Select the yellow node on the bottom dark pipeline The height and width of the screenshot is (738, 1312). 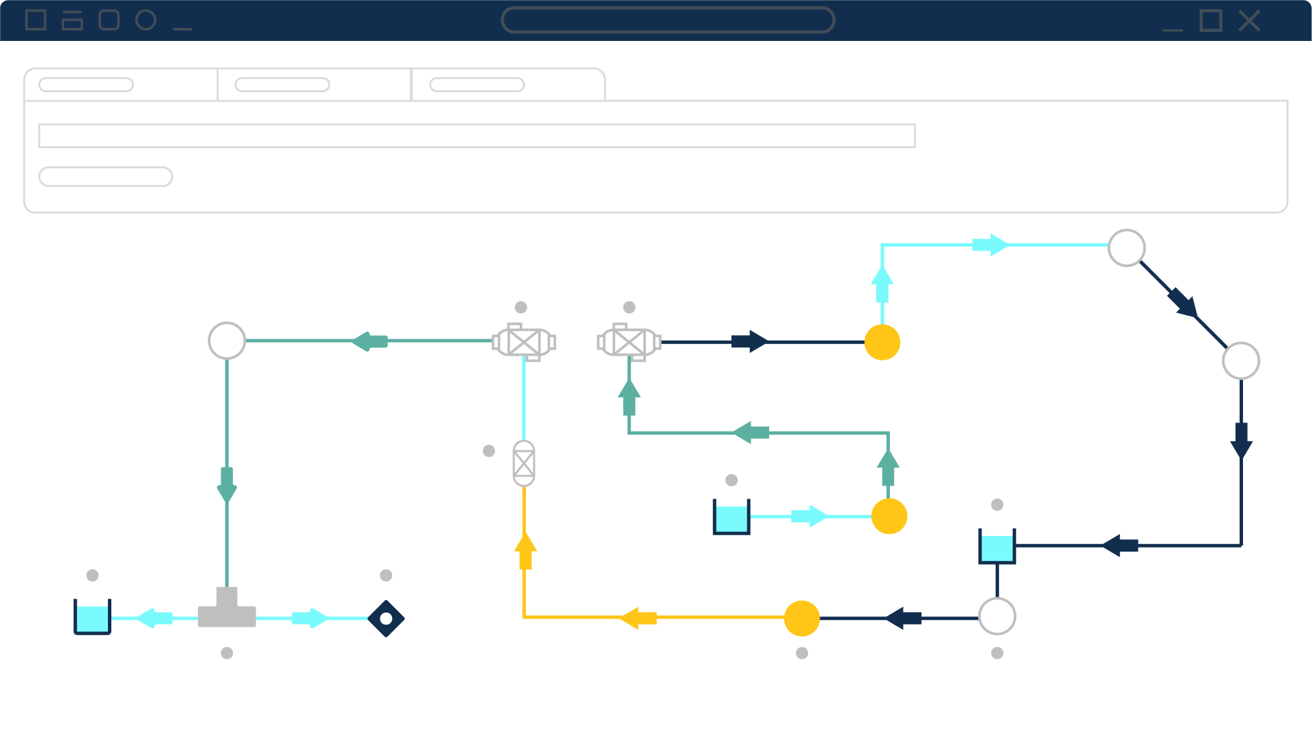coord(802,619)
